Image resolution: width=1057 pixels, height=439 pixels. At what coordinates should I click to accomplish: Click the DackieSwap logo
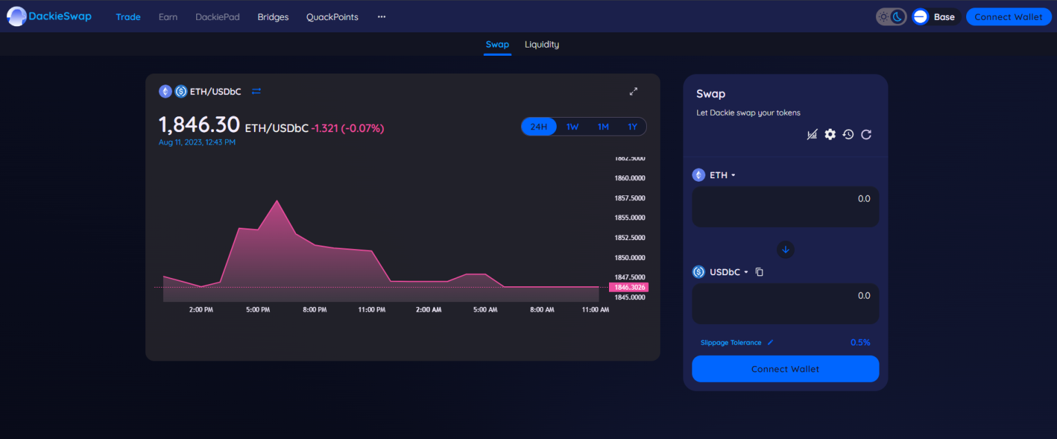tap(48, 16)
